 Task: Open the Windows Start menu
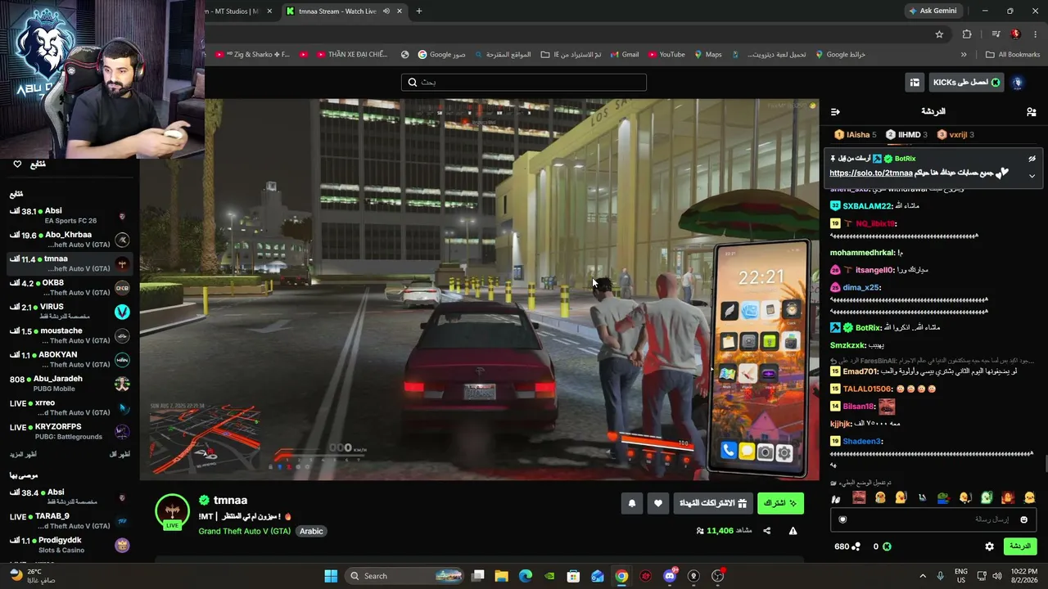(331, 576)
